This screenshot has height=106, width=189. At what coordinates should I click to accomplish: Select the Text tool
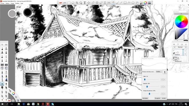(85, 3)
